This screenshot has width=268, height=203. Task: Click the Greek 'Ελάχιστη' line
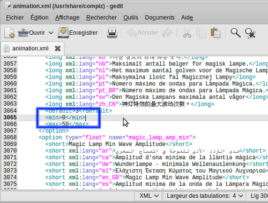tap(157, 170)
